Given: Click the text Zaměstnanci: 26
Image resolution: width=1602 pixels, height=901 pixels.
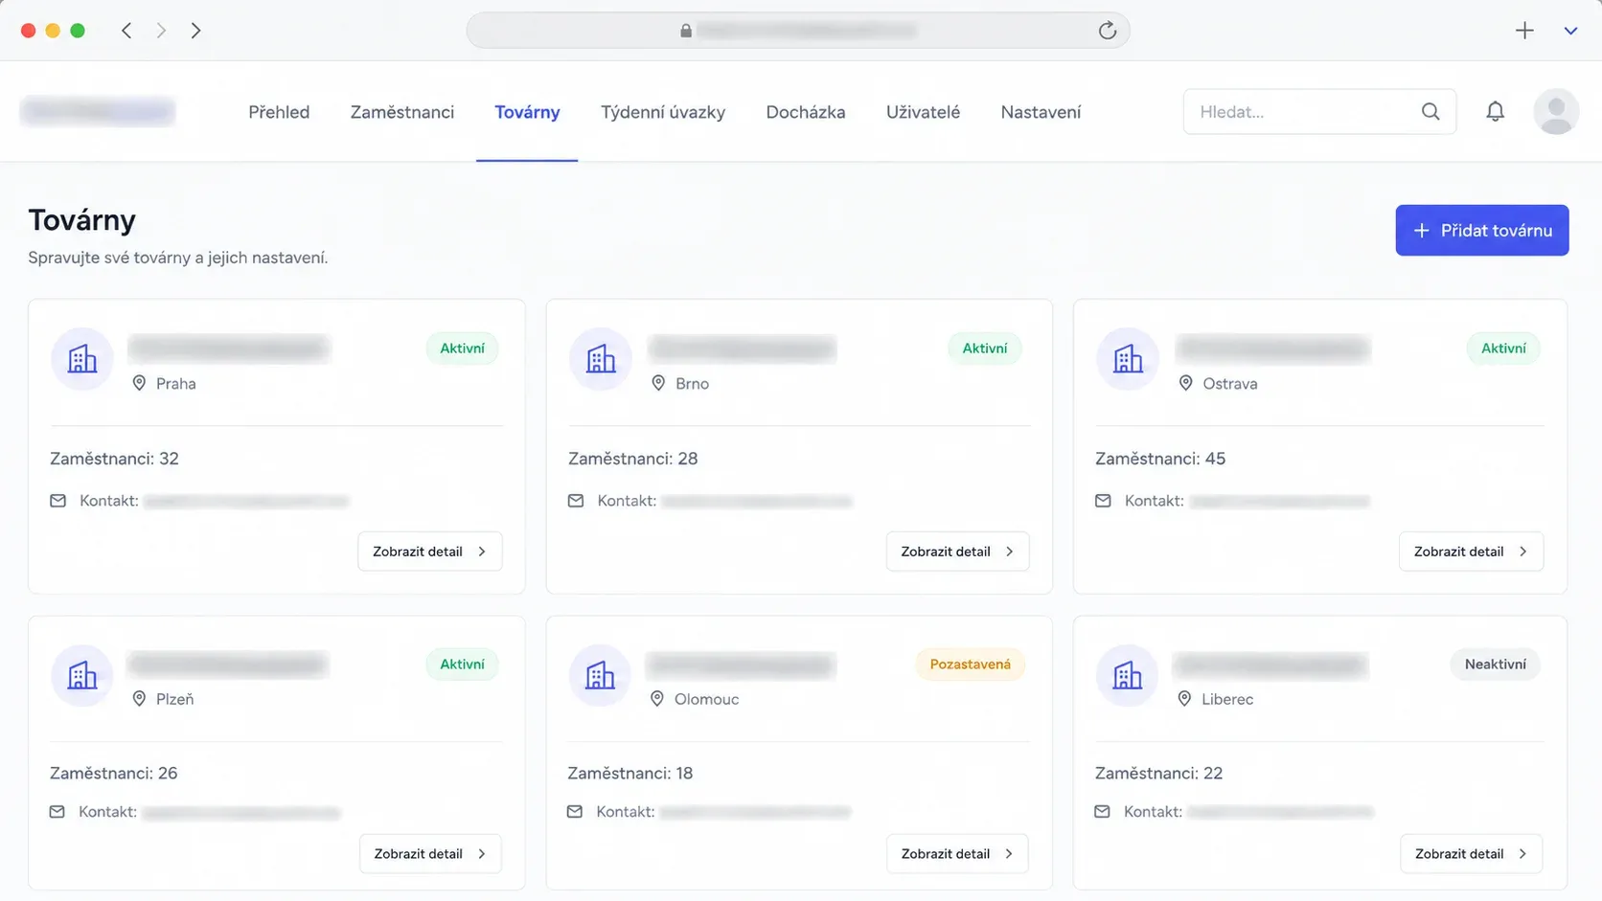Looking at the screenshot, I should pyautogui.click(x=113, y=773).
